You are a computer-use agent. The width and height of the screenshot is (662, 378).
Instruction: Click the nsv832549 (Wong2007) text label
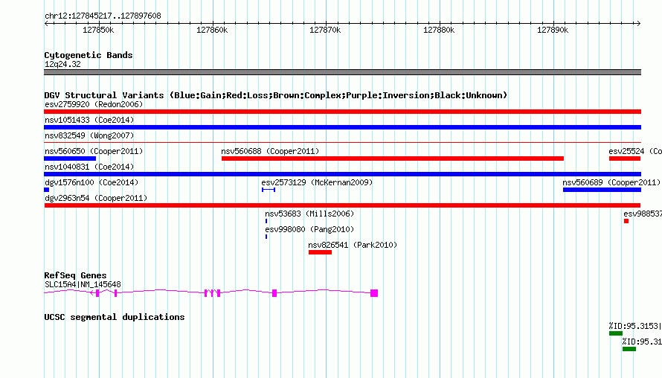89,135
